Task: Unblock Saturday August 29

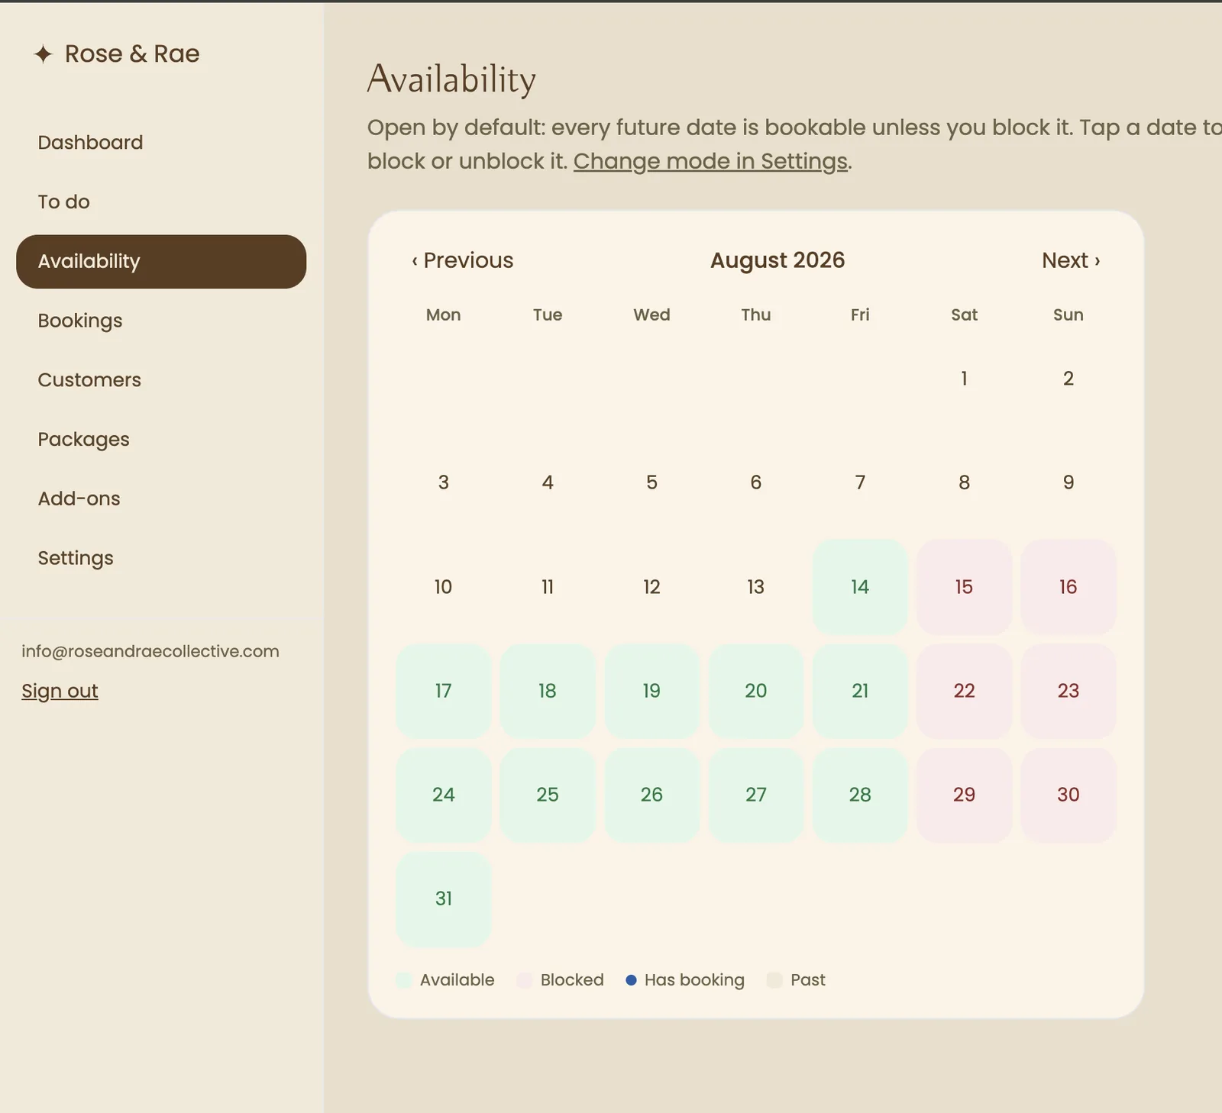Action: 964,795
